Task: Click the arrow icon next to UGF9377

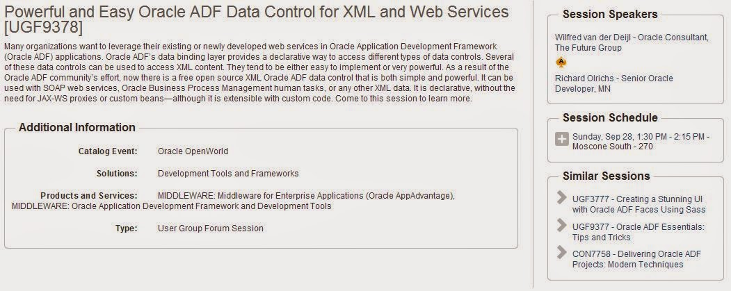Action: pos(562,226)
